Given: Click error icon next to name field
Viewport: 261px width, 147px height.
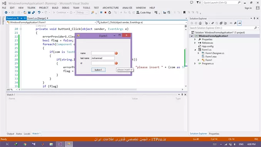Looking at the screenshot, I should [x=116, y=53].
